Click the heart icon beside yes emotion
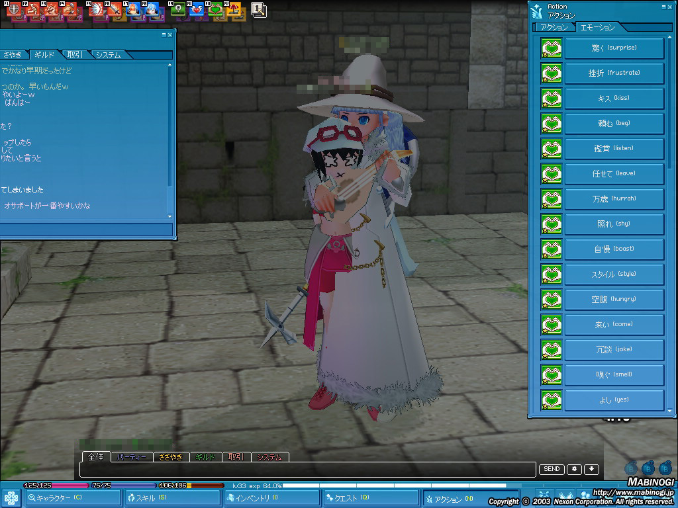This screenshot has width=678, height=508. 552,400
